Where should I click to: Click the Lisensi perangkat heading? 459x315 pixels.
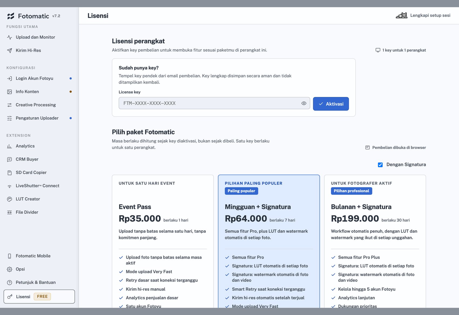click(138, 41)
